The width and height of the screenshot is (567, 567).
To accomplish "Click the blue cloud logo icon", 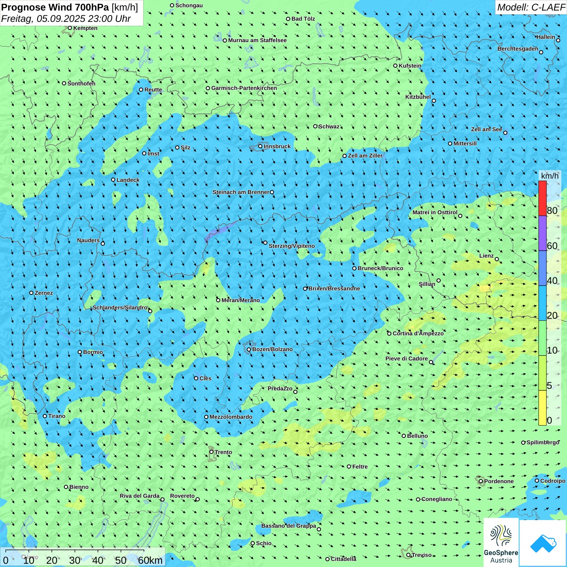I will [543, 543].
